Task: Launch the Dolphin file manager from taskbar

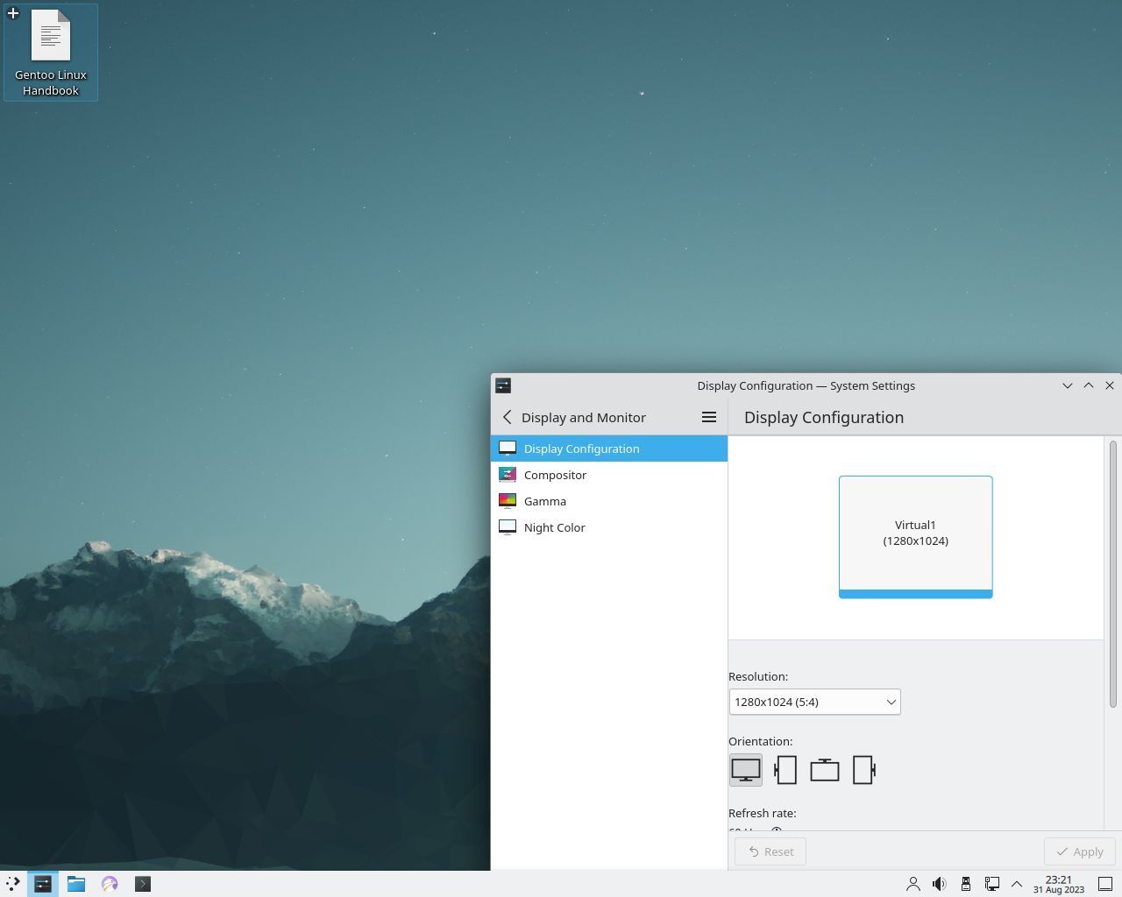Action: tap(76, 884)
